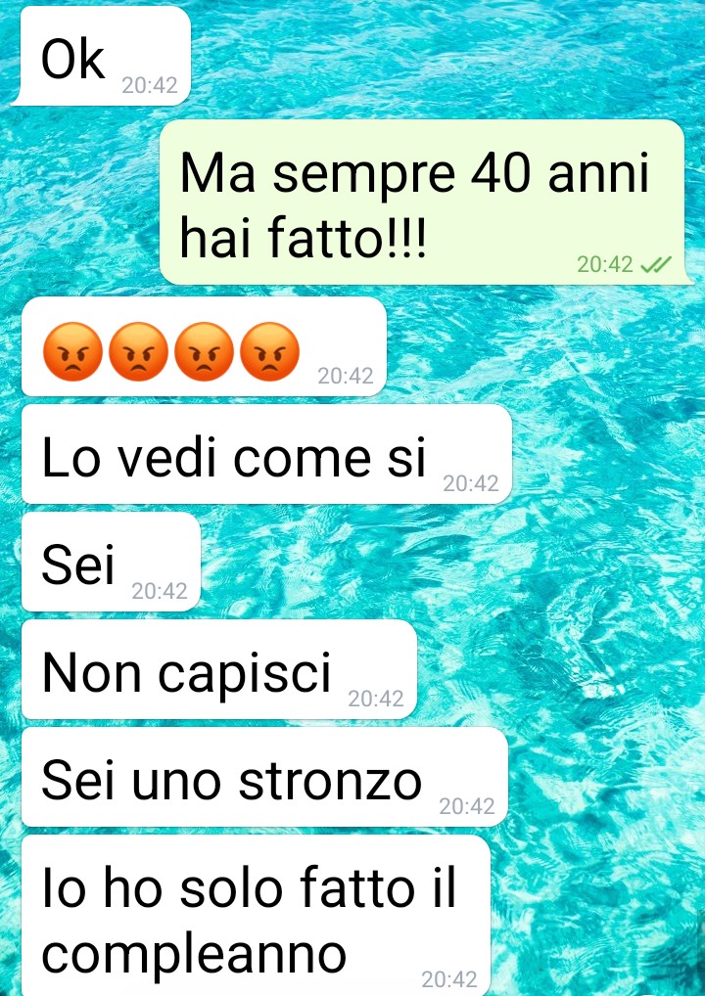Select the 'Sei' message bubble
Image resolution: width=705 pixels, height=996 pixels.
point(111,562)
